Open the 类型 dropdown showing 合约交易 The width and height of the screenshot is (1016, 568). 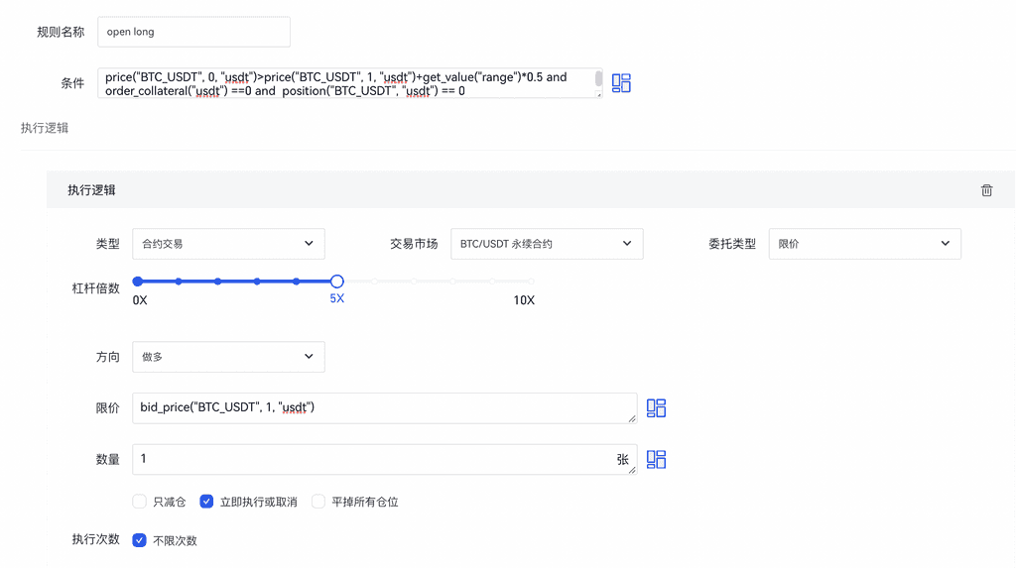pos(228,244)
